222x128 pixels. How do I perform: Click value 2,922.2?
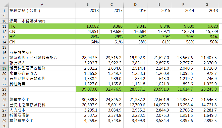(112, 63)
